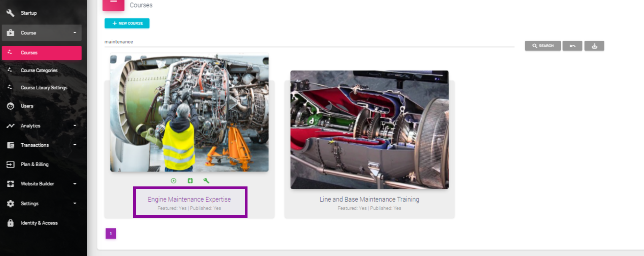Image resolution: width=644 pixels, height=256 pixels.
Task: Expand the Transactions submenu arrow
Action: click(x=75, y=145)
